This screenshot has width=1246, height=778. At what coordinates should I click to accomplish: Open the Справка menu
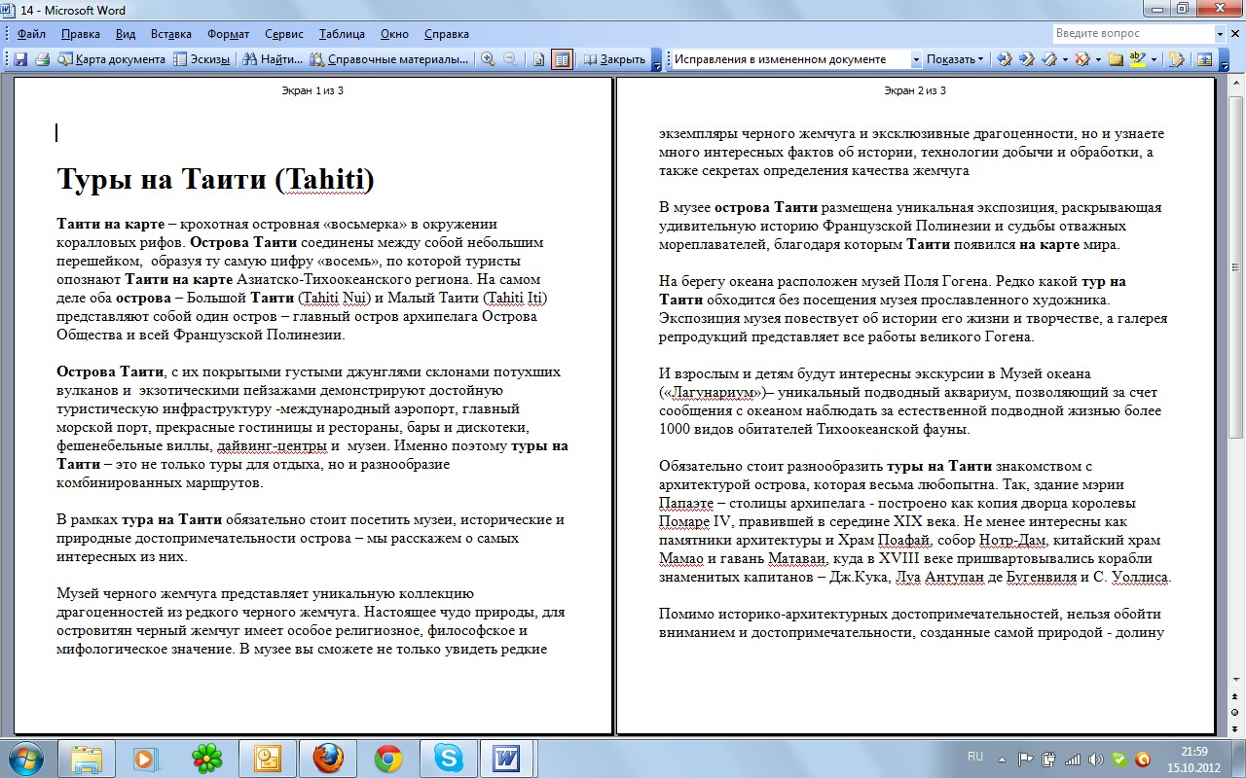447,33
